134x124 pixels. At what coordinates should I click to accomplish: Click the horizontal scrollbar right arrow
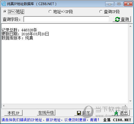click(x=126, y=106)
